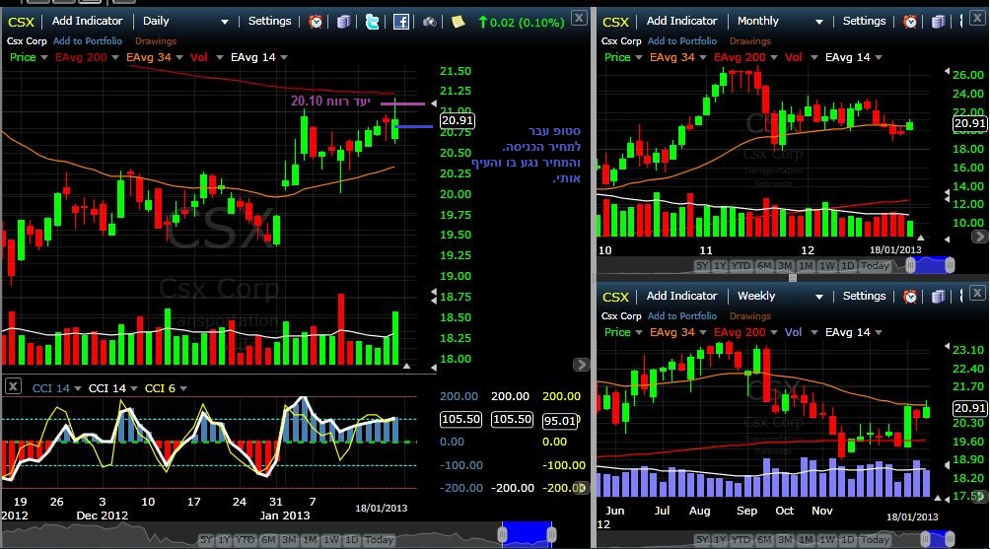
Task: Share Daily chart via Facebook icon
Action: coord(401,22)
